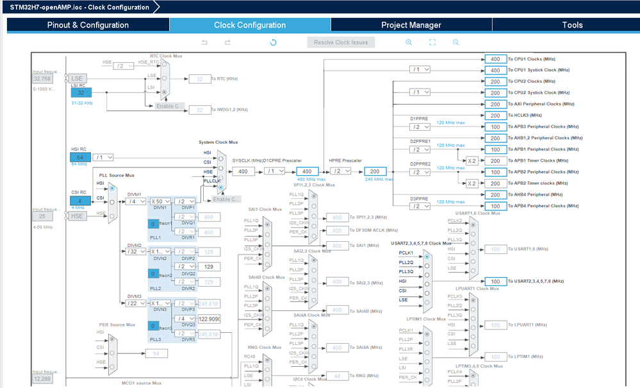640x388 pixels.
Task: Open the HSE_RTC /2 divider dropdown
Action: click(124, 66)
